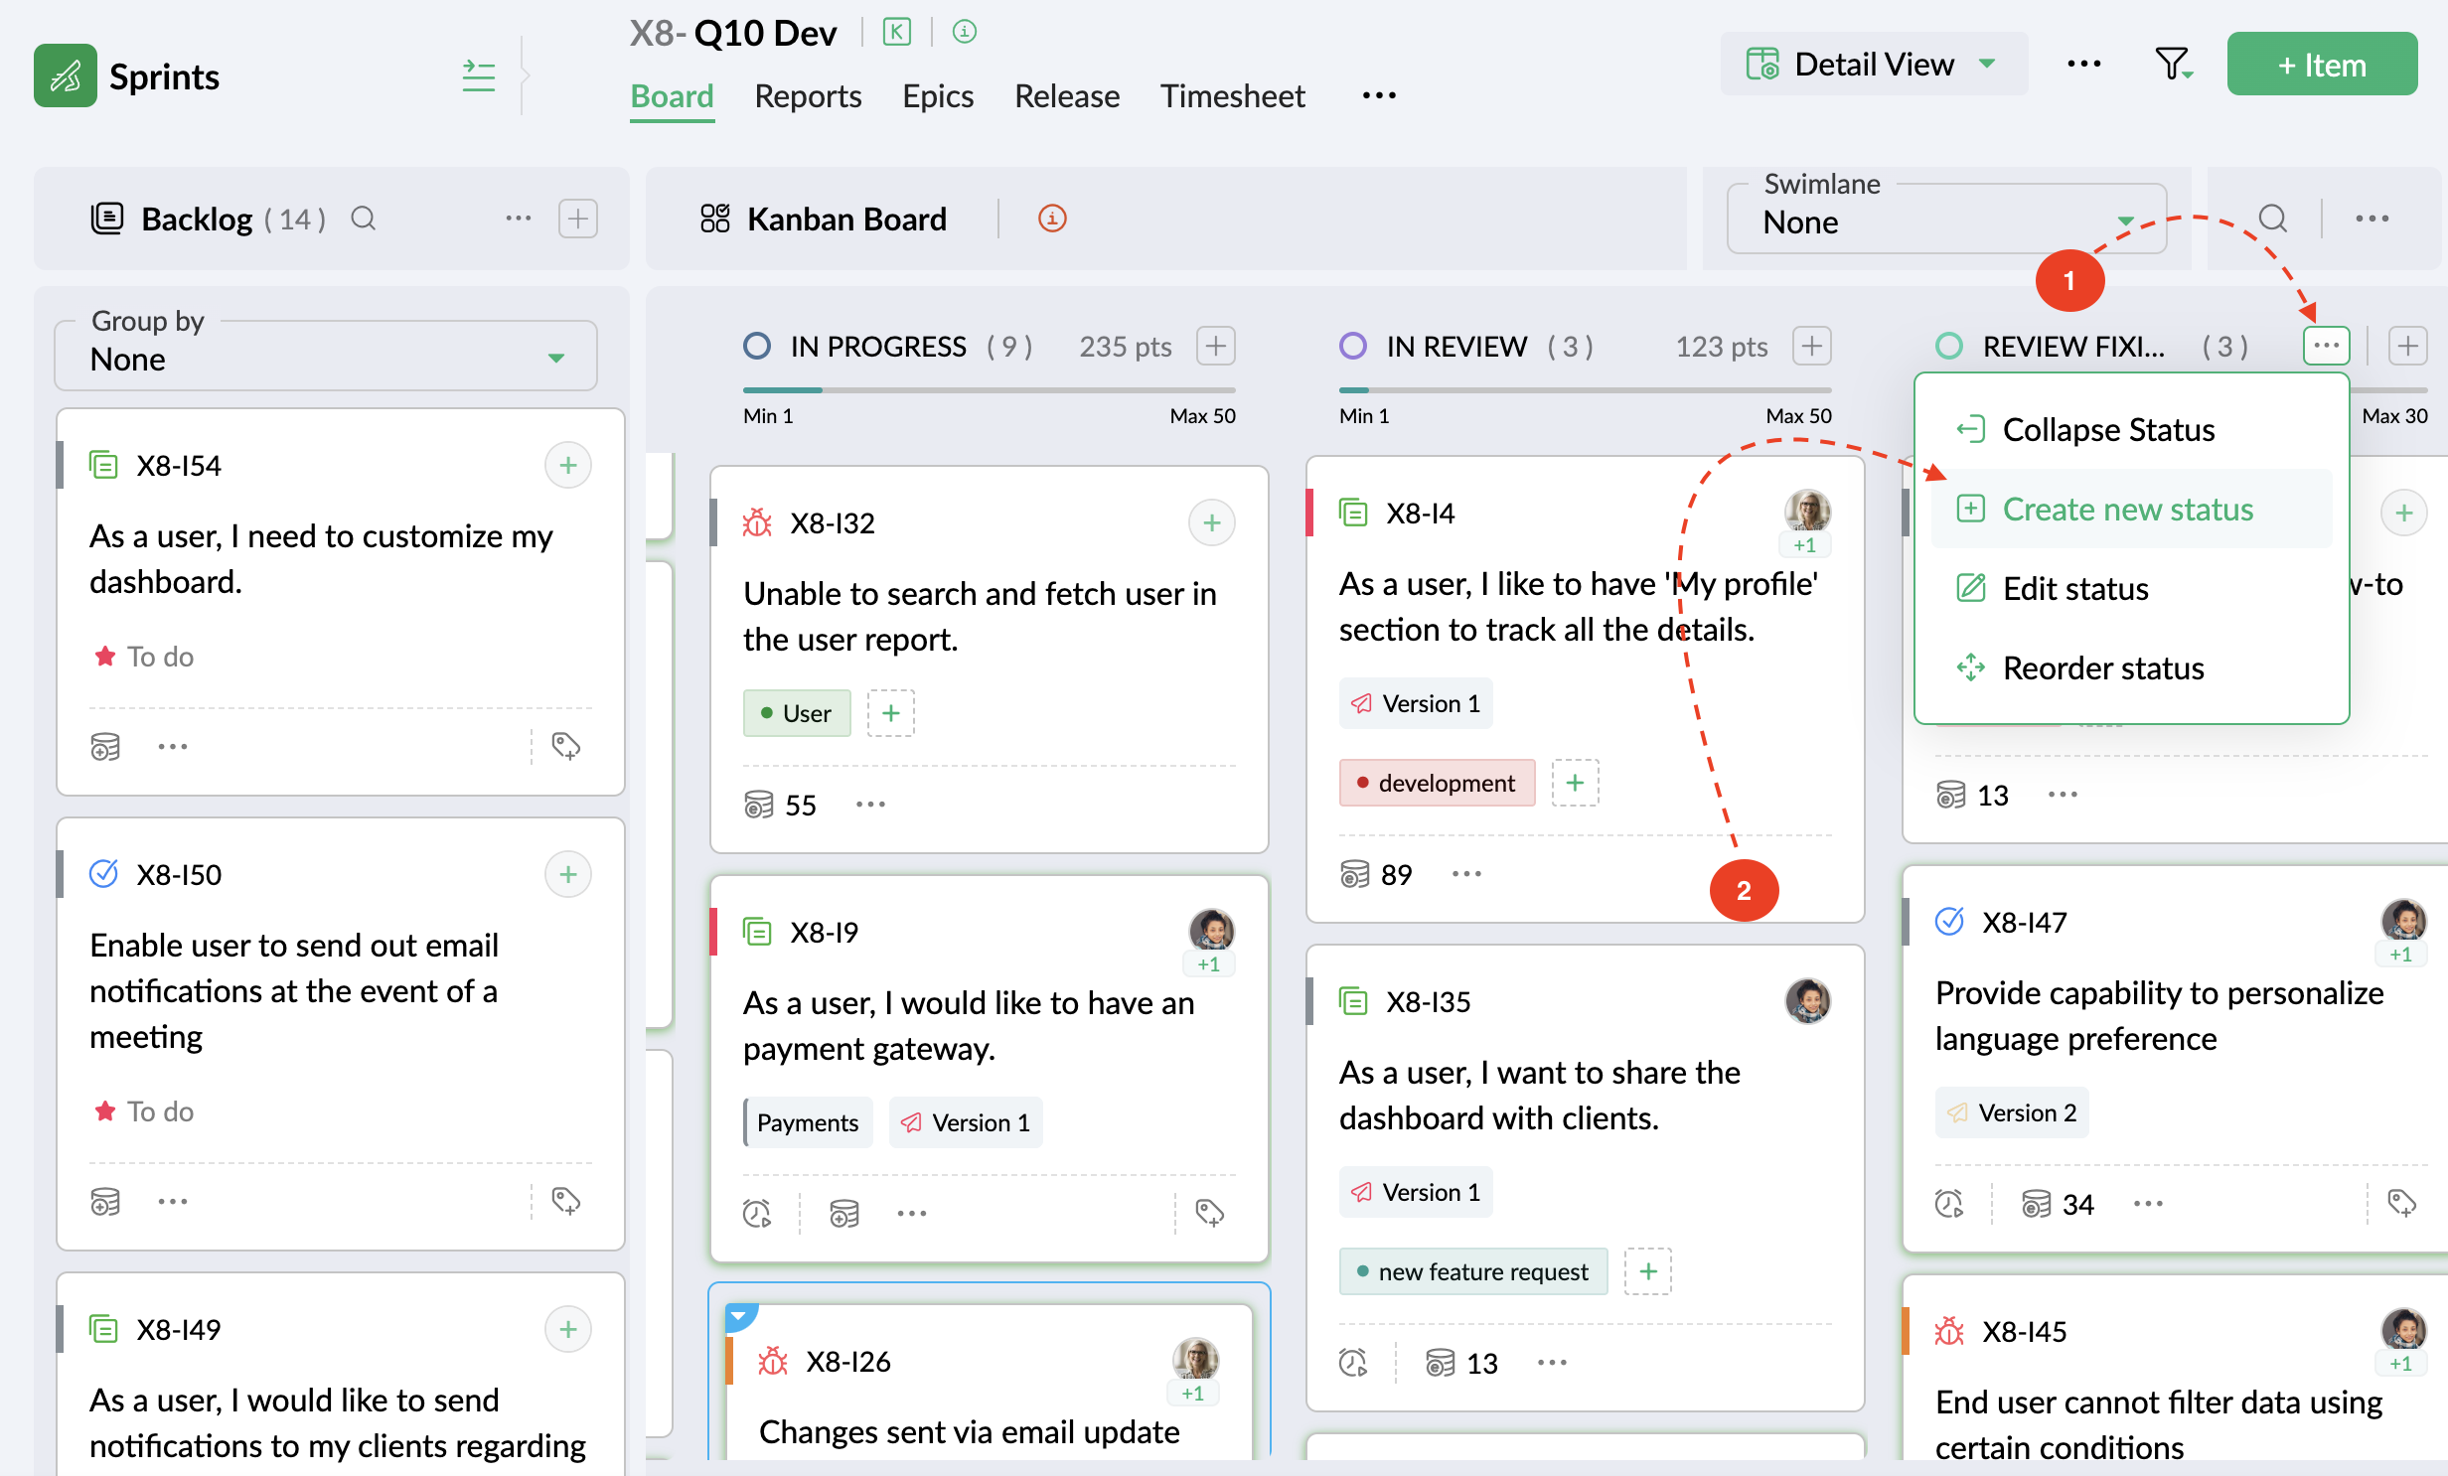Click timer icon on X8-I9 card
The width and height of the screenshot is (2448, 1476).
(x=757, y=1213)
